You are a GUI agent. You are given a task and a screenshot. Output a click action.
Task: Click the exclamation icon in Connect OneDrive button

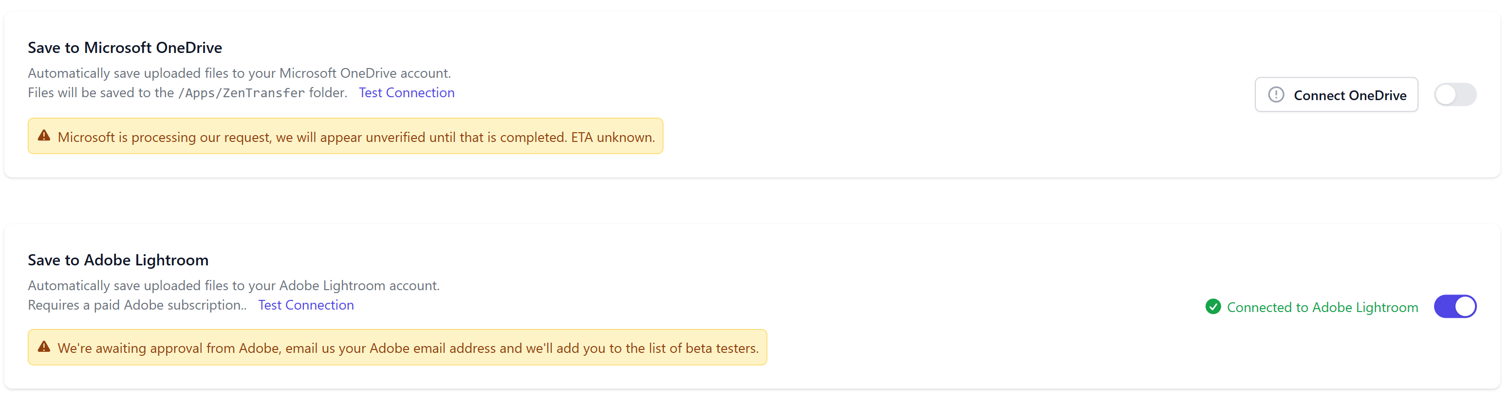point(1276,95)
